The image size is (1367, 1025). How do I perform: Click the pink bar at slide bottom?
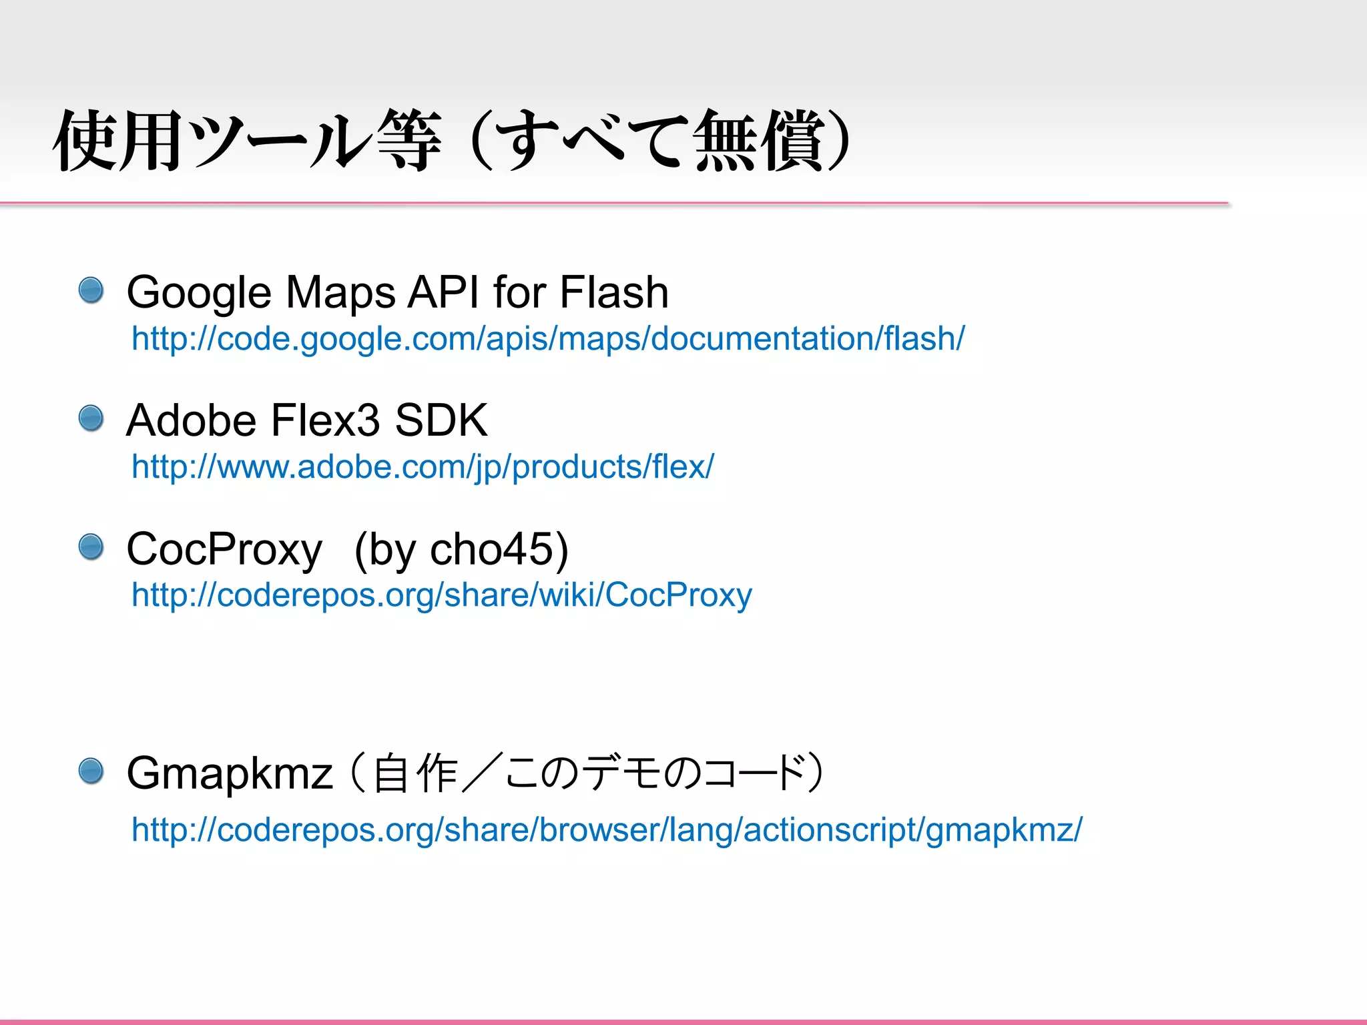(683, 1021)
